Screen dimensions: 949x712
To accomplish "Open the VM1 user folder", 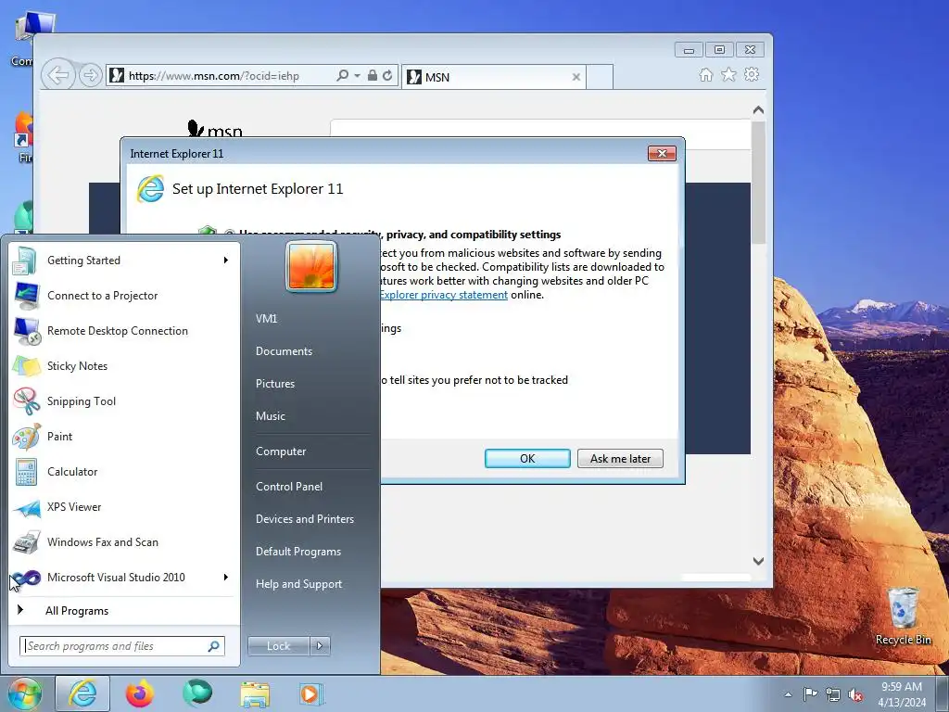I will 266,319.
